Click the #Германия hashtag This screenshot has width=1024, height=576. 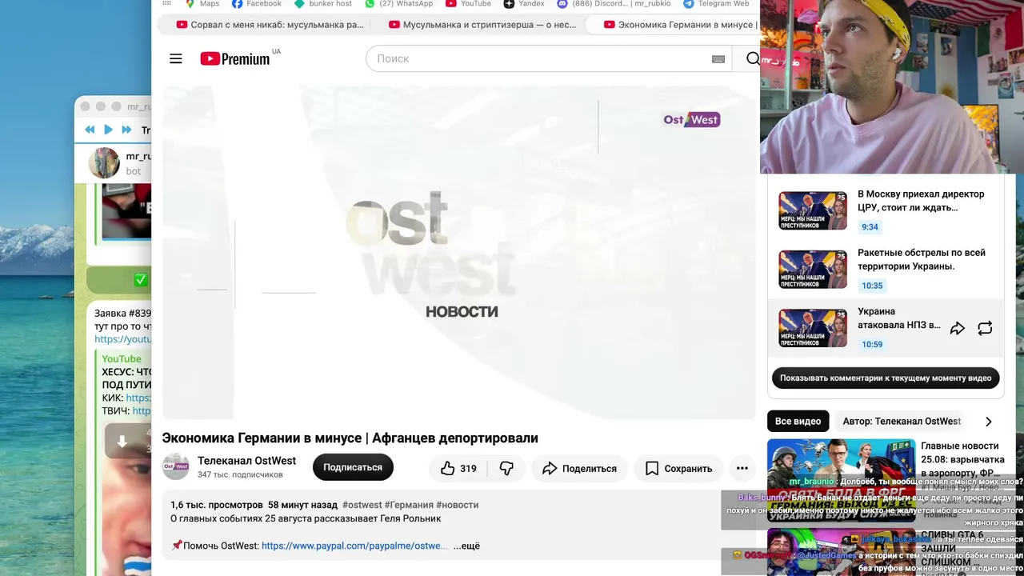(x=409, y=505)
